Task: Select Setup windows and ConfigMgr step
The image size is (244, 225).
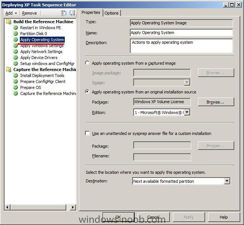Action: click(x=47, y=64)
